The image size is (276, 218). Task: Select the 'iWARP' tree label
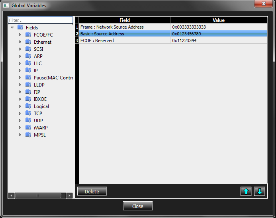coord(41,127)
